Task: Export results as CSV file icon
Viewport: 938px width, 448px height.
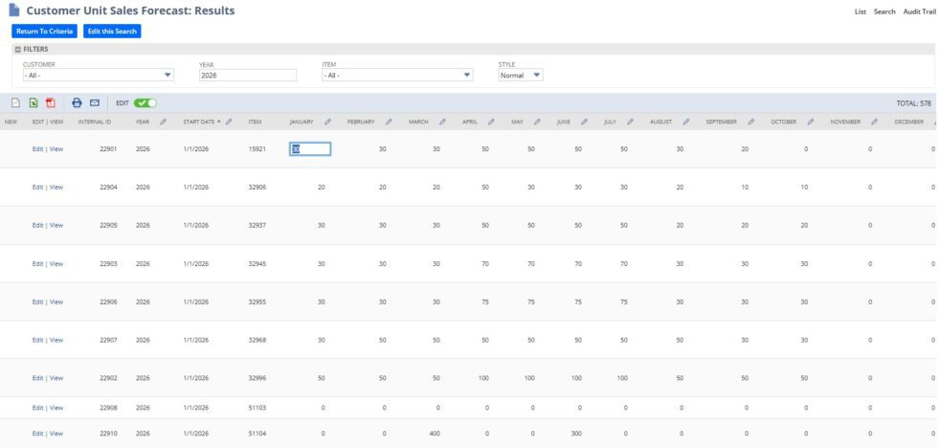Action: coord(15,102)
